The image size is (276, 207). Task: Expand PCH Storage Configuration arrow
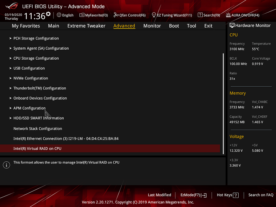(10, 38)
